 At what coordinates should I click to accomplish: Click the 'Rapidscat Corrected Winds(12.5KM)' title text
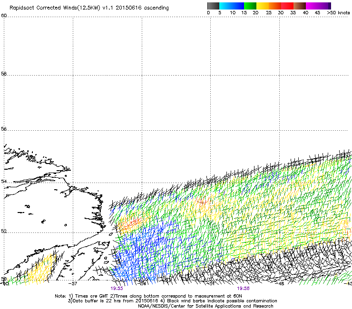pos(55,8)
